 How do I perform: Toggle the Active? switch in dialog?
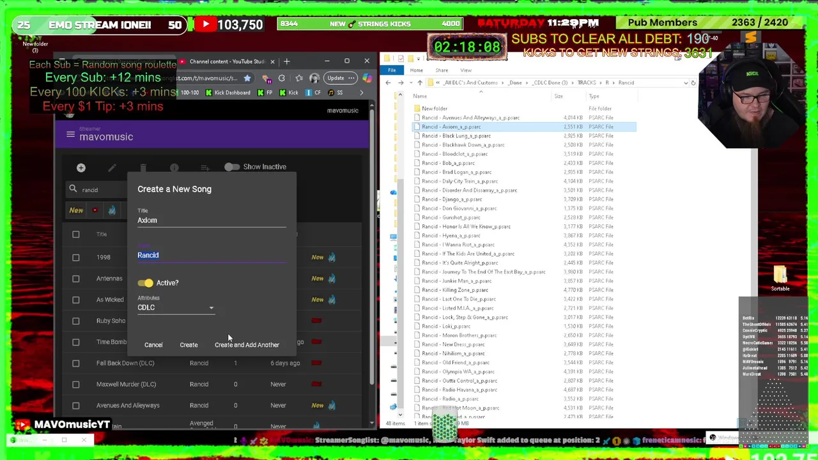click(x=145, y=282)
